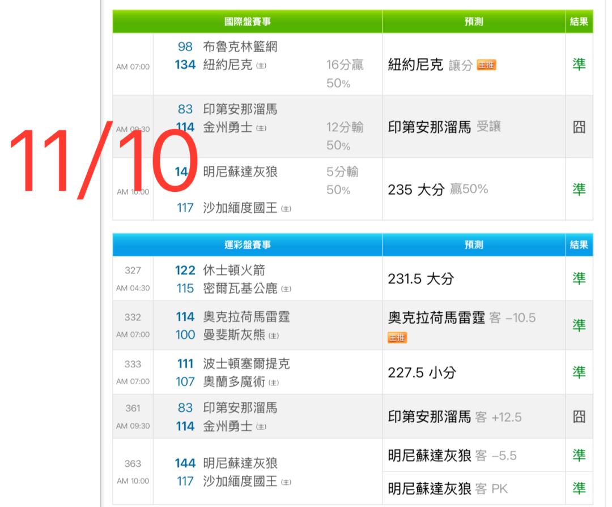Click the 16分贏 spread text
The image size is (612, 507).
coord(345,65)
